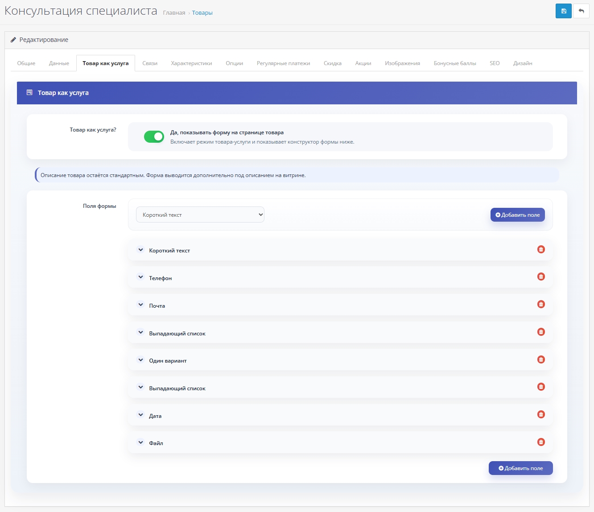Go to the SEO tab
594x512 pixels.
[495, 63]
